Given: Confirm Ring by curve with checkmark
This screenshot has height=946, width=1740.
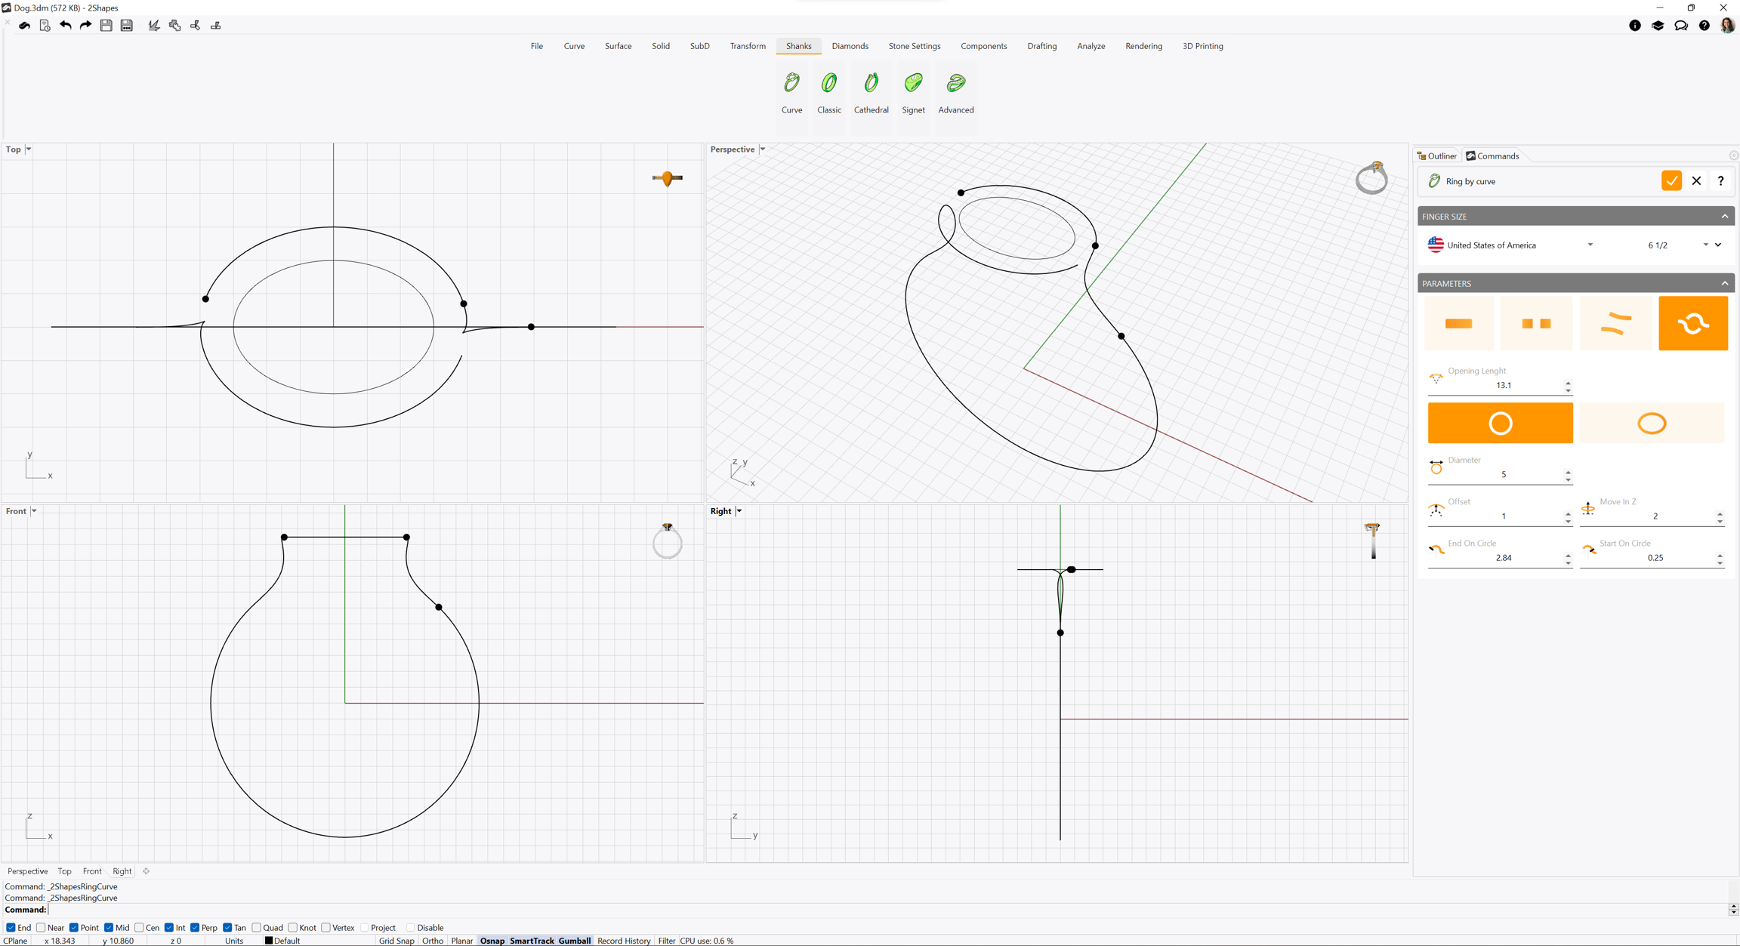Looking at the screenshot, I should pyautogui.click(x=1671, y=181).
